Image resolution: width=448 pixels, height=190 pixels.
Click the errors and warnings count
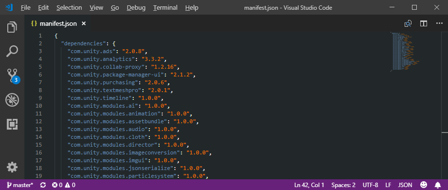click(x=63, y=185)
